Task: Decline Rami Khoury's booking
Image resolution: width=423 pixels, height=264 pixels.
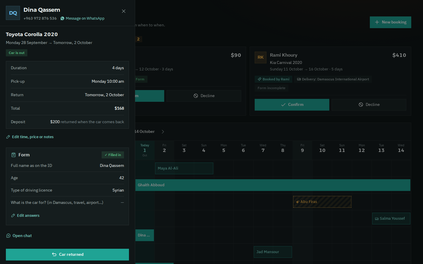Action: pyautogui.click(x=369, y=105)
